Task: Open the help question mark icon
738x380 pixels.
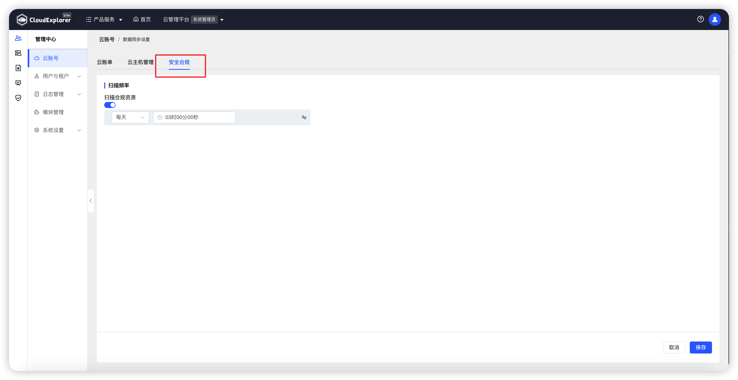Action: (700, 19)
